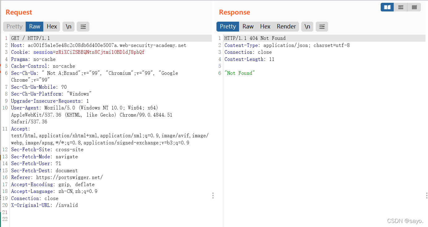The image size is (428, 227).
Task: Select Raw tab in Response pane
Action: point(248,27)
